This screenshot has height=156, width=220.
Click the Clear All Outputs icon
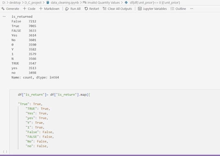(104, 9)
